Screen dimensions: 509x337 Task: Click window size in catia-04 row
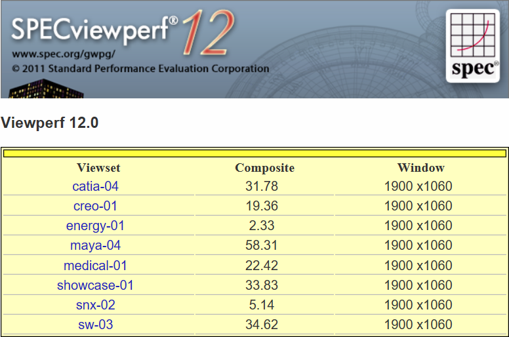coord(418,186)
